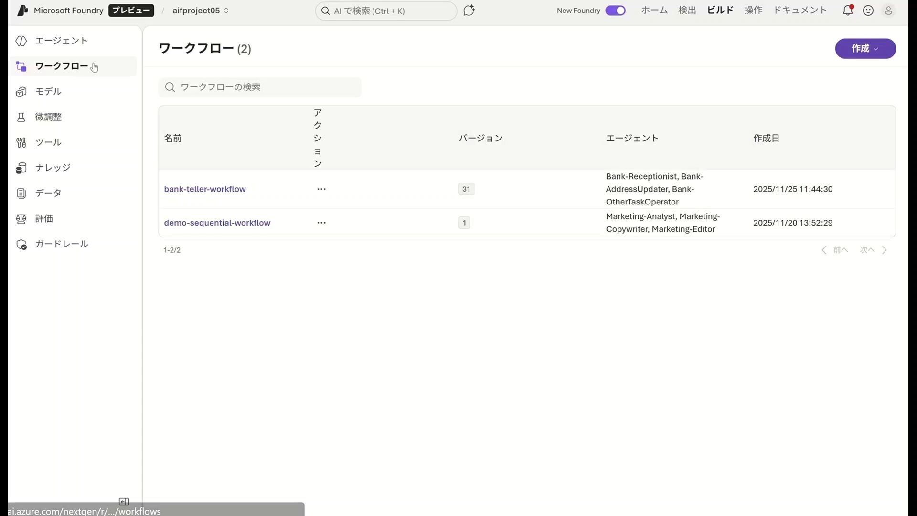
Task: Click the Agents sidebar icon
Action: [x=21, y=41]
